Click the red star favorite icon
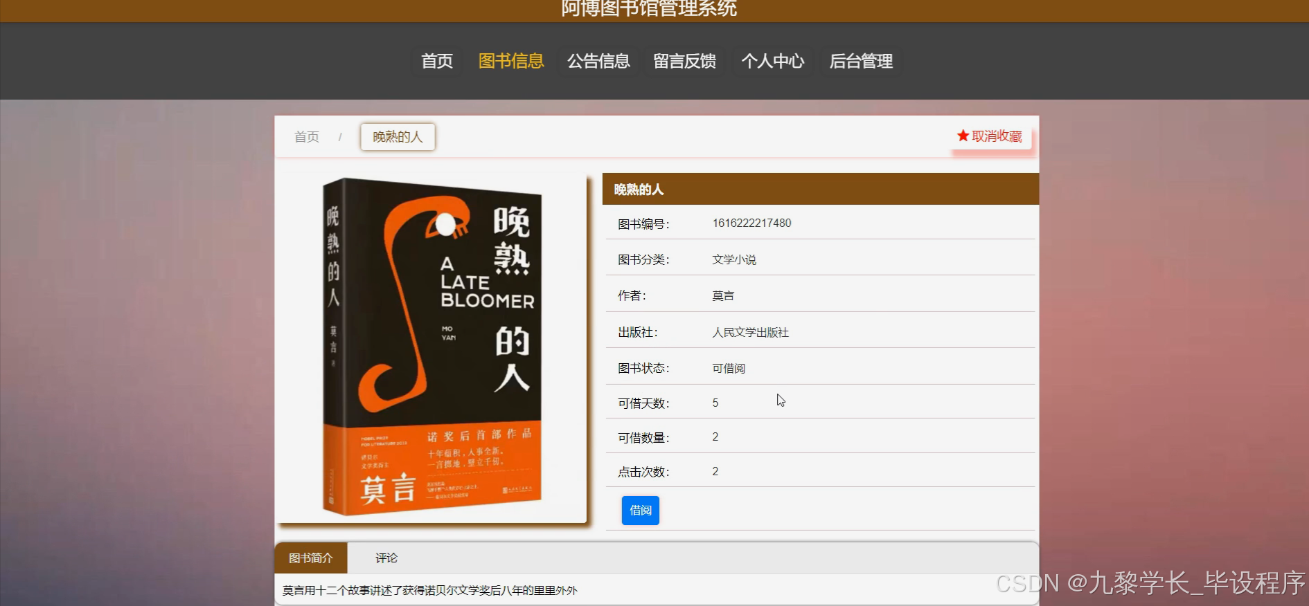This screenshot has width=1309, height=606. 963,136
